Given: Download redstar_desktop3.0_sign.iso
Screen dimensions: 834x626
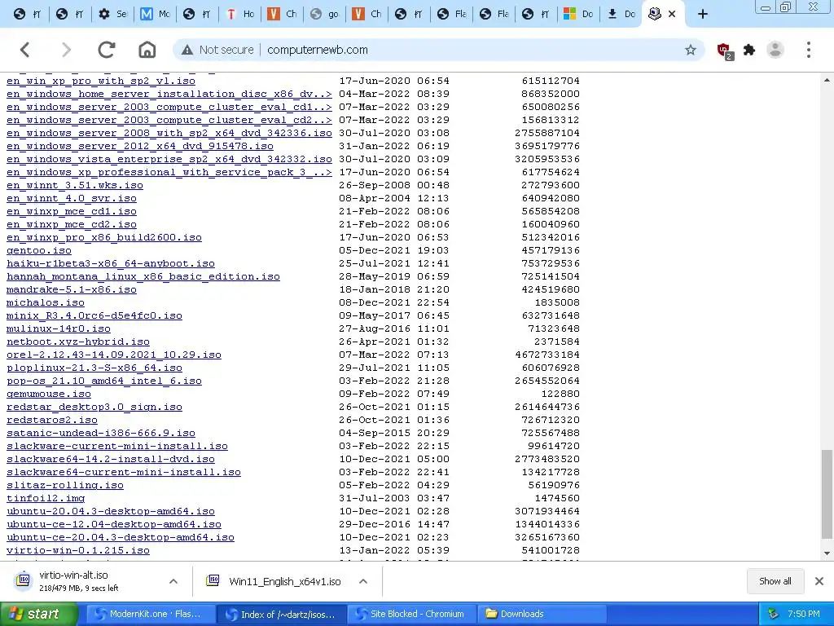Looking at the screenshot, I should 94,407.
